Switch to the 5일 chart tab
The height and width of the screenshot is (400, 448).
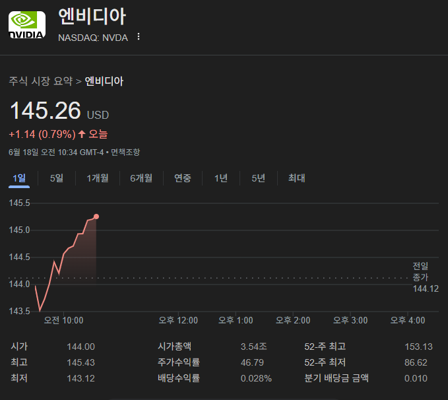point(57,178)
